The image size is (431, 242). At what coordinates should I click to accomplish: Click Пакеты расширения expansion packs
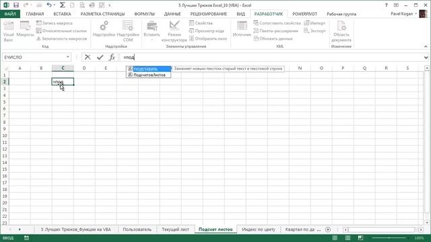[275, 31]
